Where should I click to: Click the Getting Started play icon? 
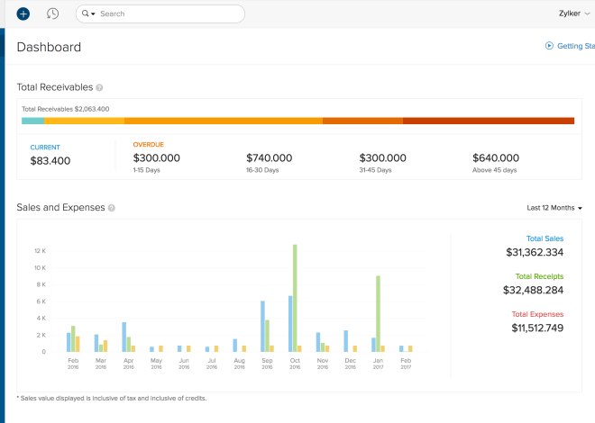point(549,46)
